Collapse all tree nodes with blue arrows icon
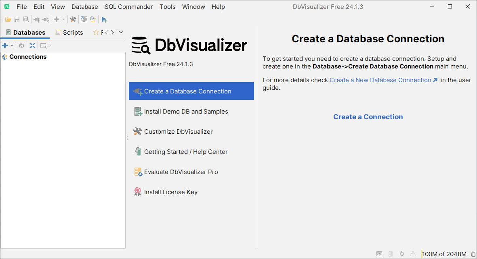This screenshot has width=477, height=259. (x=32, y=46)
